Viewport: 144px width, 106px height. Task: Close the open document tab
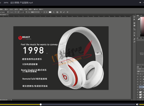tap(8, 15)
